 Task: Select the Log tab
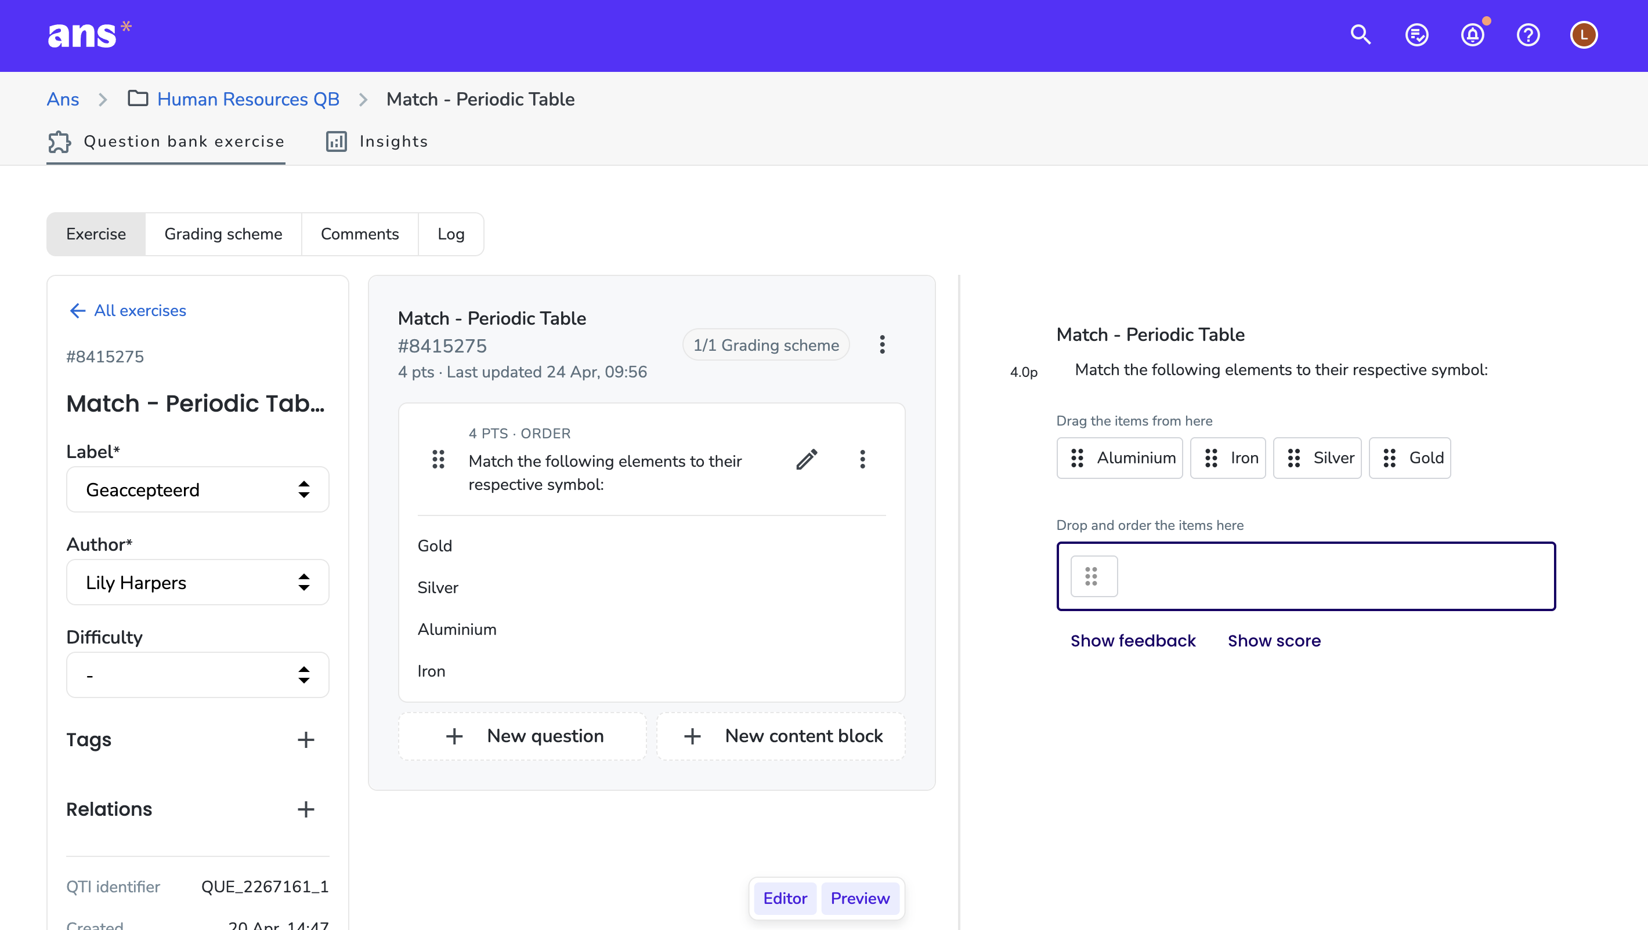[451, 235]
